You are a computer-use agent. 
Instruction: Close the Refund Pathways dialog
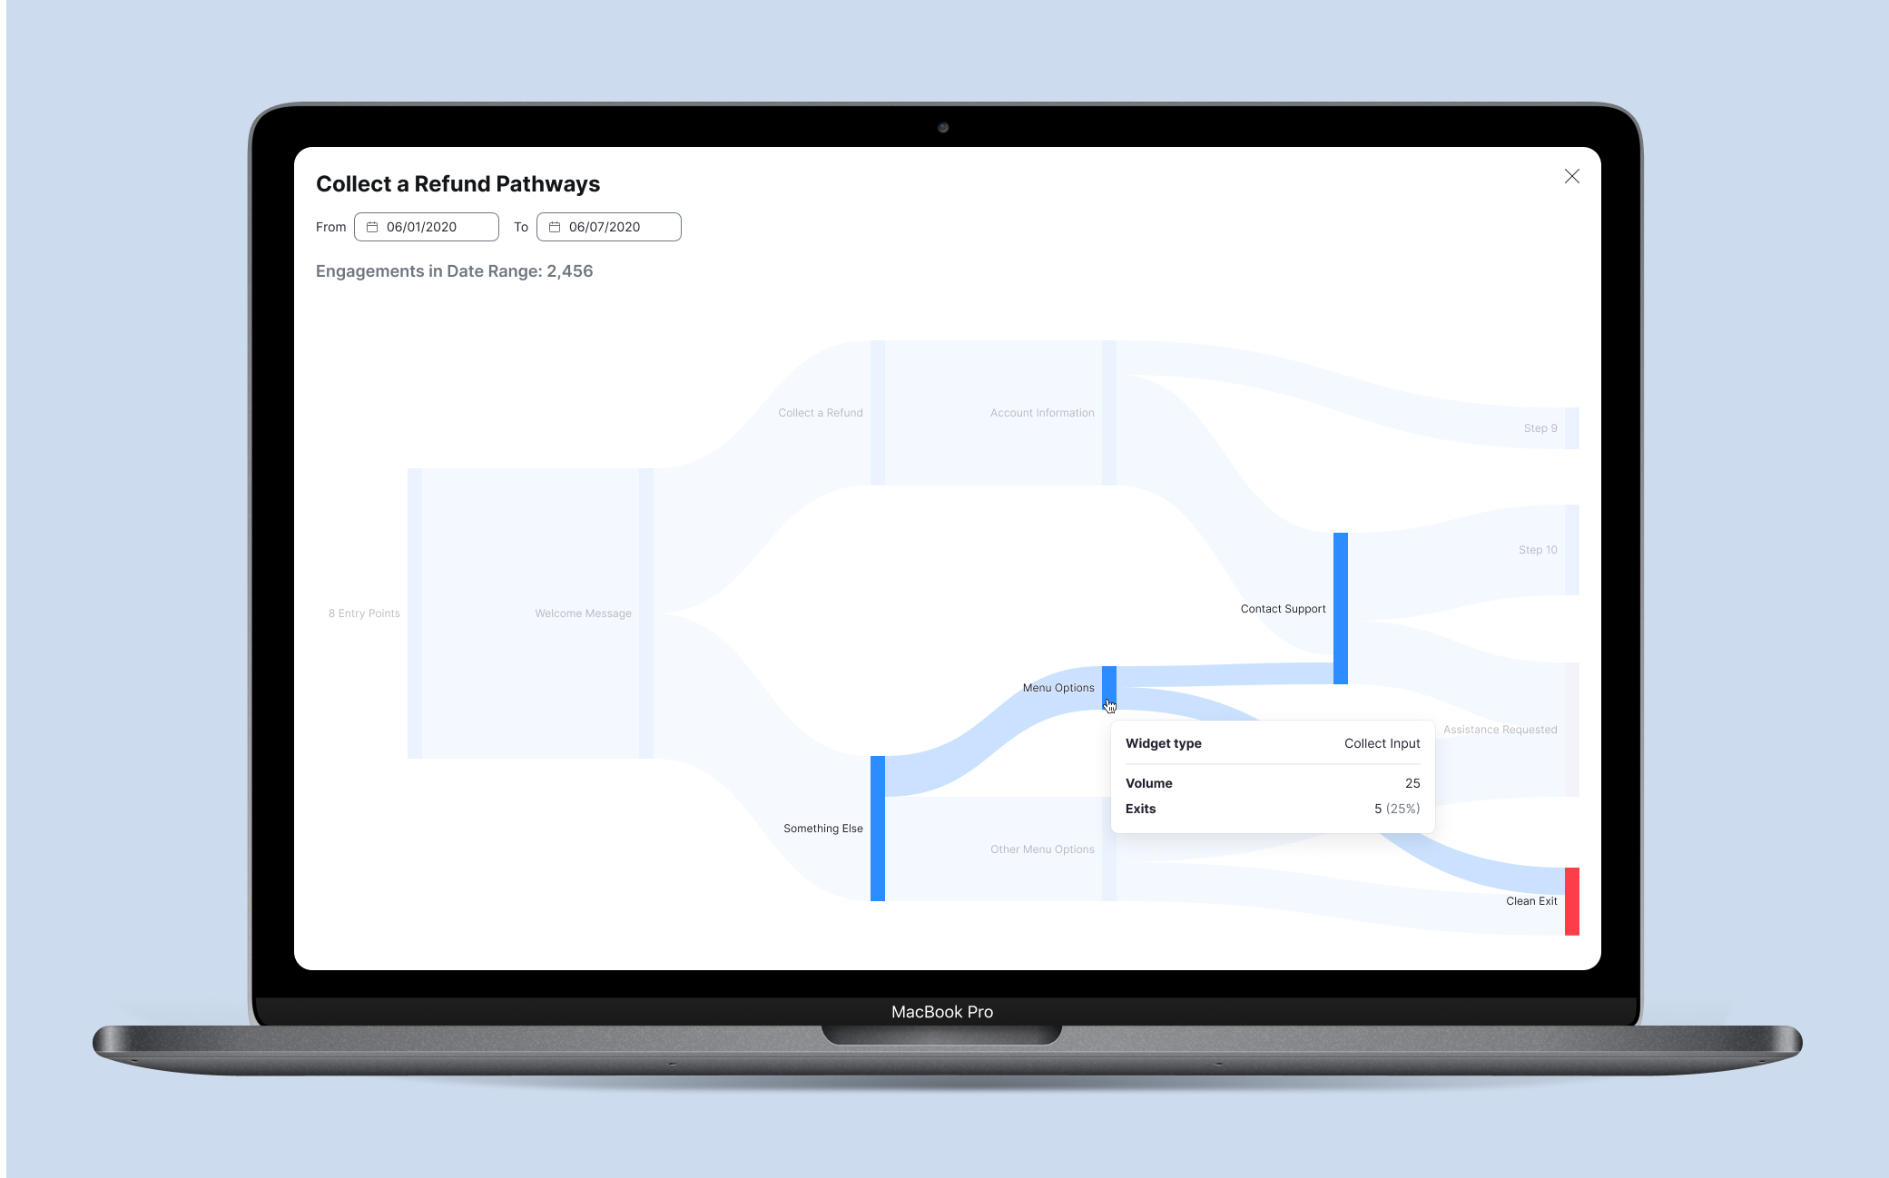point(1571,176)
